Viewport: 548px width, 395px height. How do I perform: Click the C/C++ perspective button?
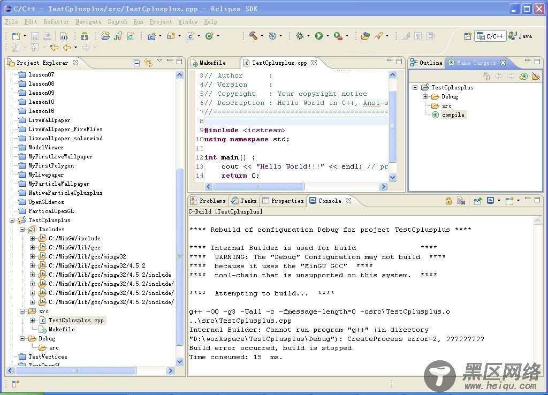489,36
